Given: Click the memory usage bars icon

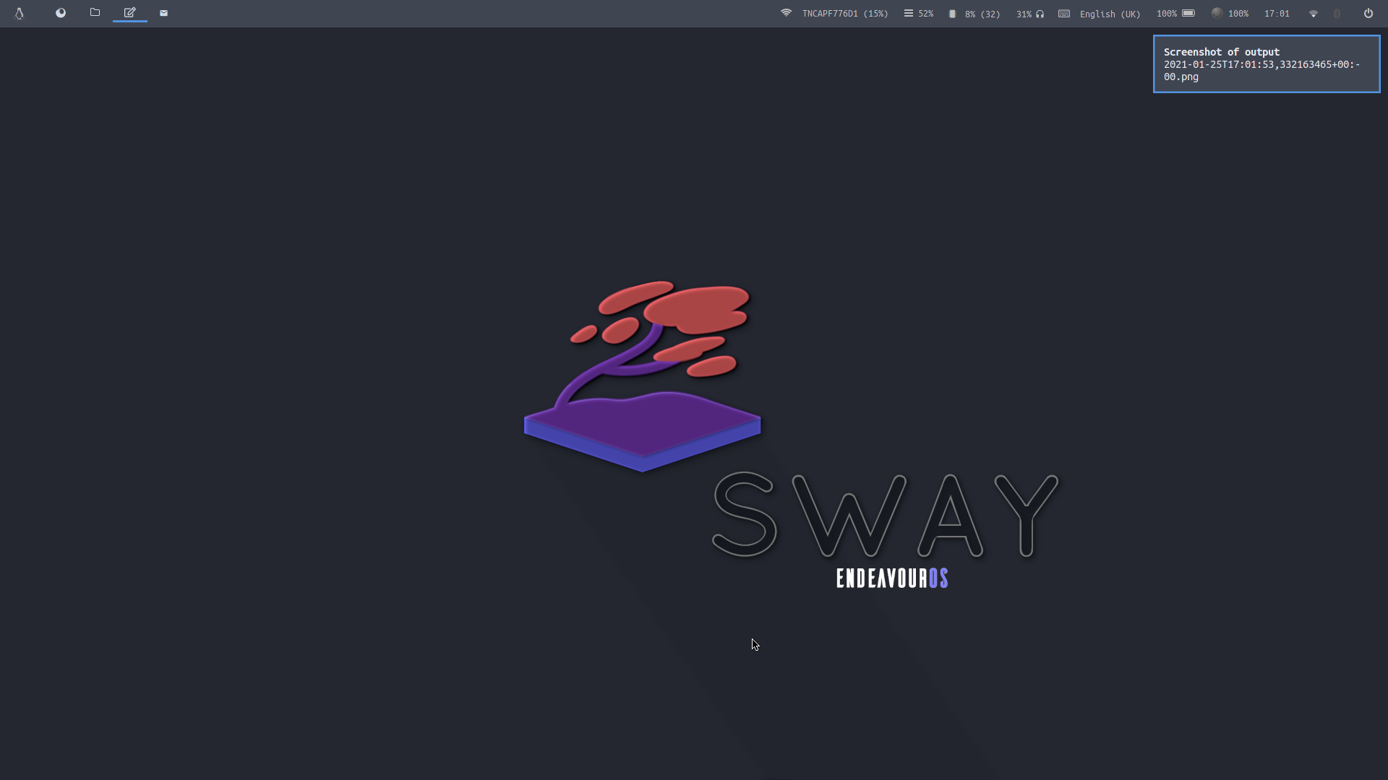Looking at the screenshot, I should pyautogui.click(x=909, y=13).
